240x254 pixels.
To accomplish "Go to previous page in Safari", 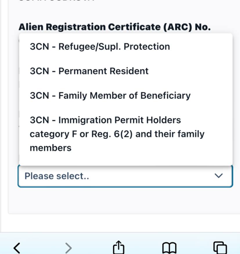I will pos(17,248).
